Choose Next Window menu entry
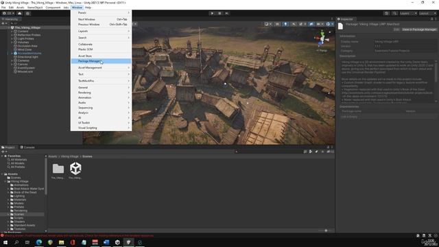Image resolution: width=439 pixels, height=247 pixels. [x=101, y=19]
